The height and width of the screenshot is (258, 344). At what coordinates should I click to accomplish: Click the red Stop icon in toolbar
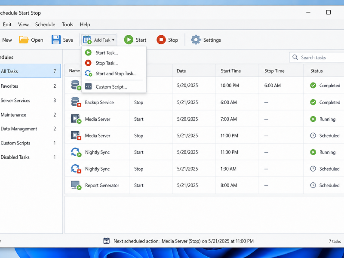(161, 40)
